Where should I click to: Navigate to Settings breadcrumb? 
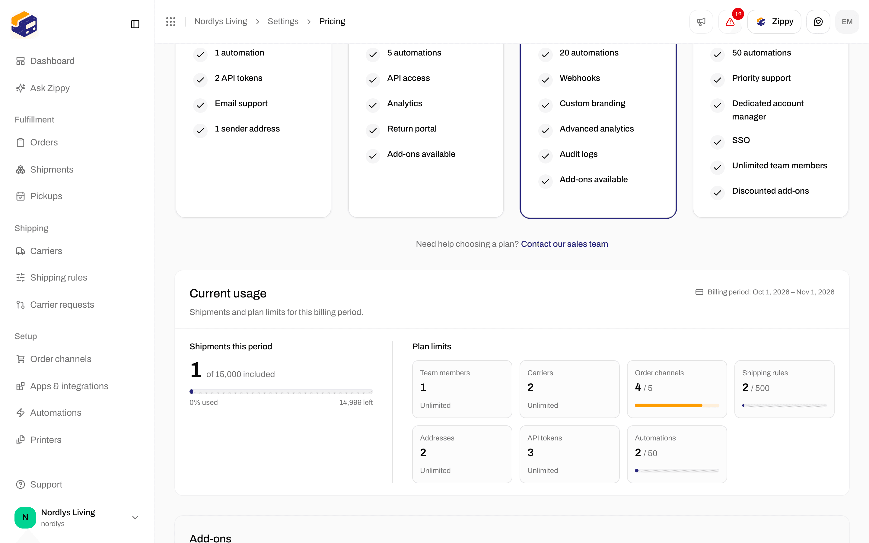(x=283, y=21)
